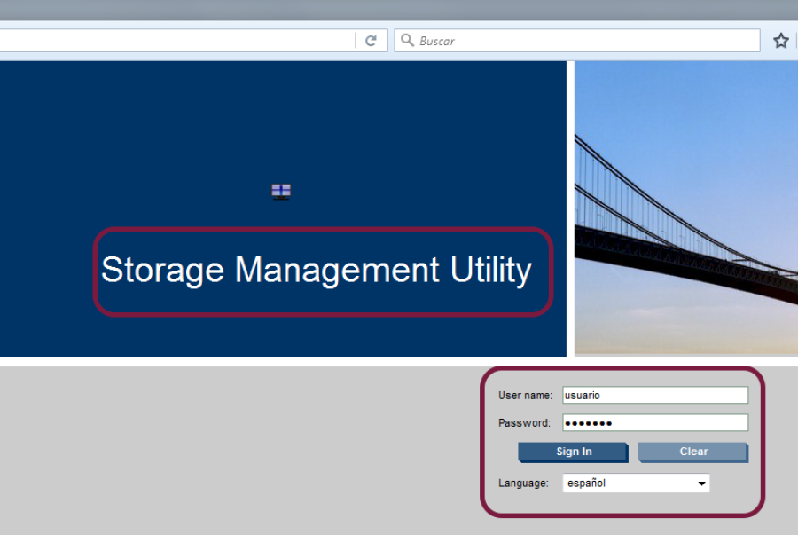798x535 pixels.
Task: Click the Storage Management Utility title
Action: click(x=317, y=270)
